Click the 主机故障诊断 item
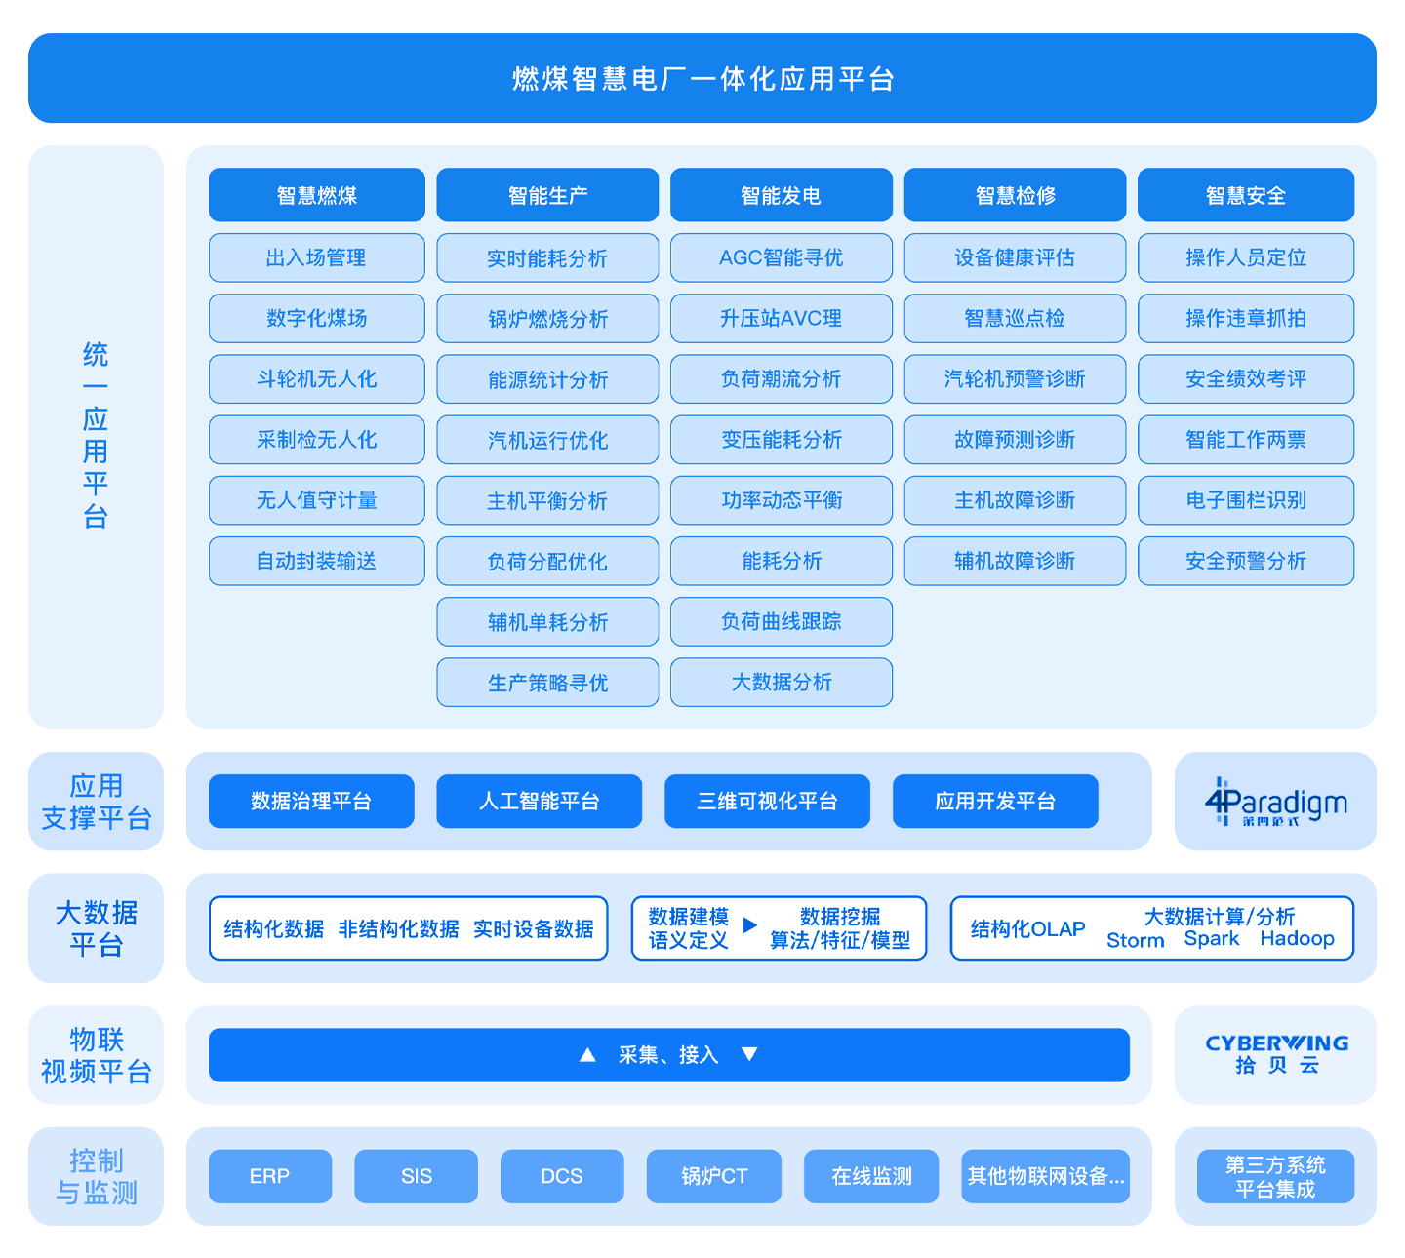Image resolution: width=1405 pixels, height=1258 pixels. point(1015,500)
